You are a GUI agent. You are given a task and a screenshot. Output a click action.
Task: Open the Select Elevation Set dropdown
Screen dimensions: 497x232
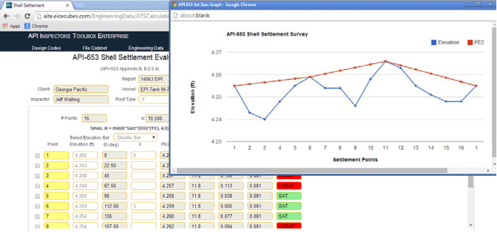point(135,138)
